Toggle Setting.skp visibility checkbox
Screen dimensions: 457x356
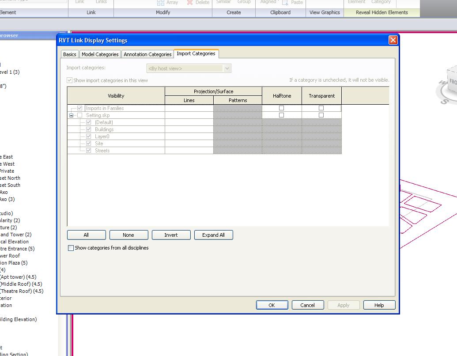[79, 115]
